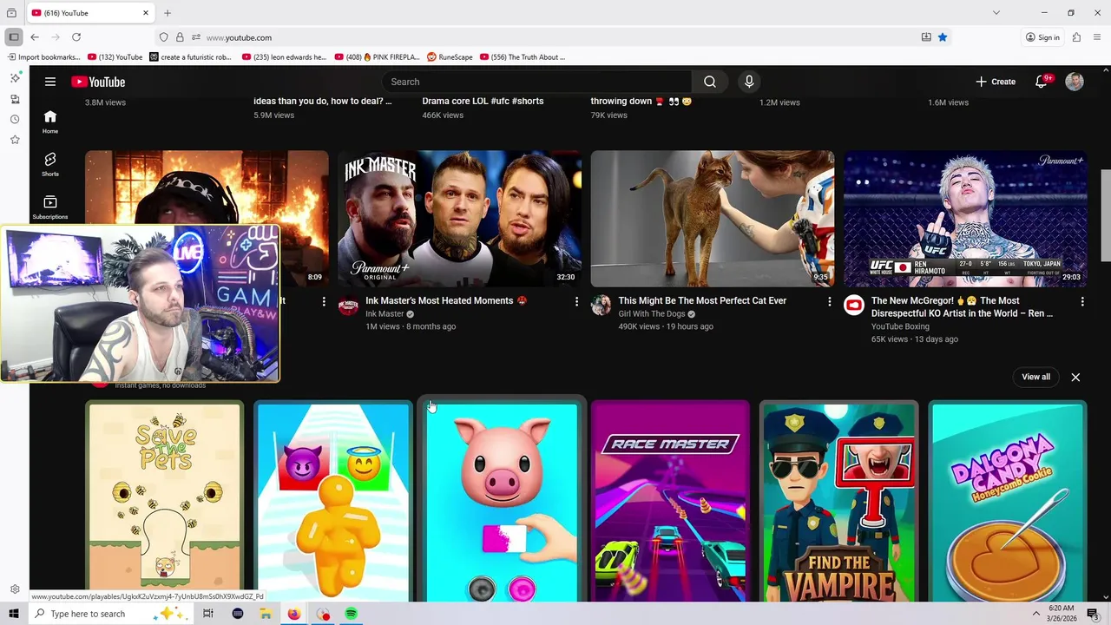This screenshot has height=625, width=1111.
Task: Open the notifications bell
Action: (1042, 82)
